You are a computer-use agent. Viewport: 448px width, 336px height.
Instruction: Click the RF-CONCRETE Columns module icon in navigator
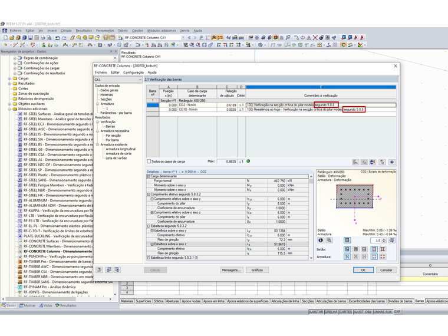coord(20,252)
